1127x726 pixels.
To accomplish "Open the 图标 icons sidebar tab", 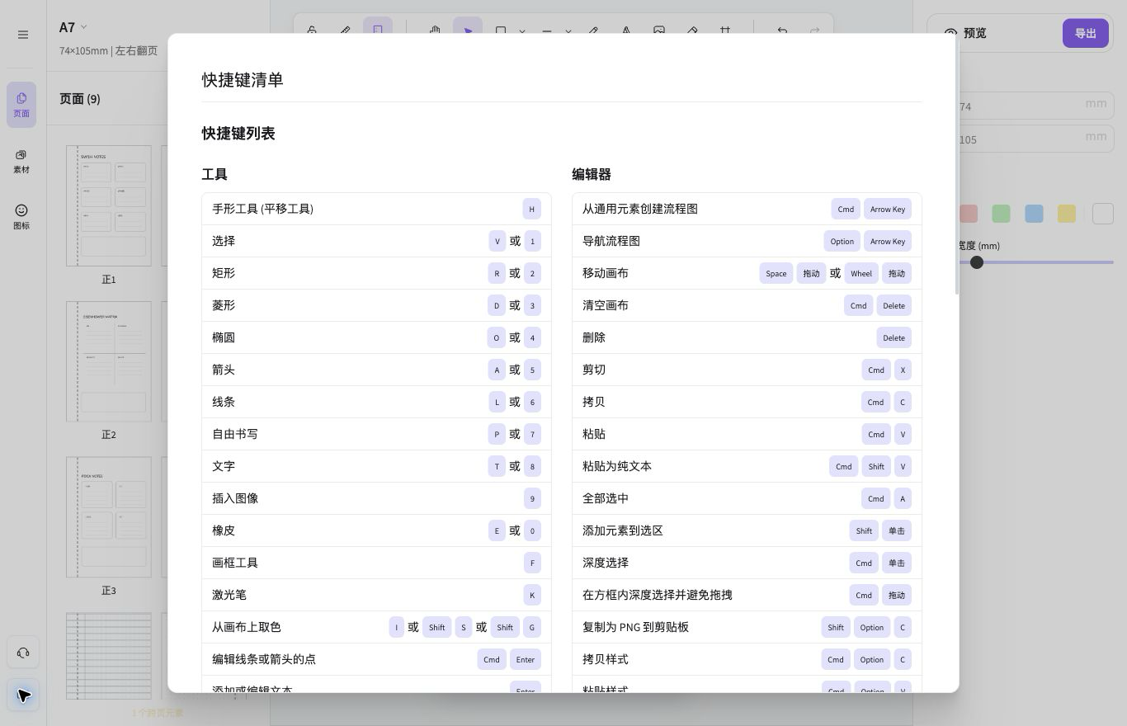I will [x=21, y=217].
